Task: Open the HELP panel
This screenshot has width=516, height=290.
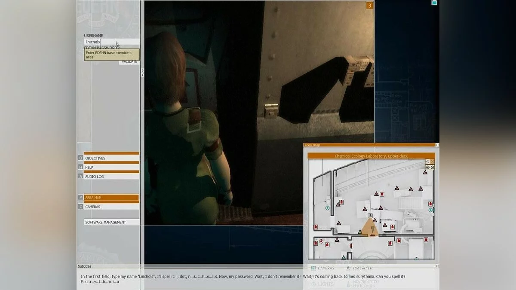Action: coord(111,167)
